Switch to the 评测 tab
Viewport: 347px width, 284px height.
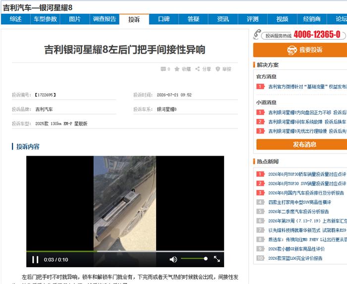coord(252,19)
